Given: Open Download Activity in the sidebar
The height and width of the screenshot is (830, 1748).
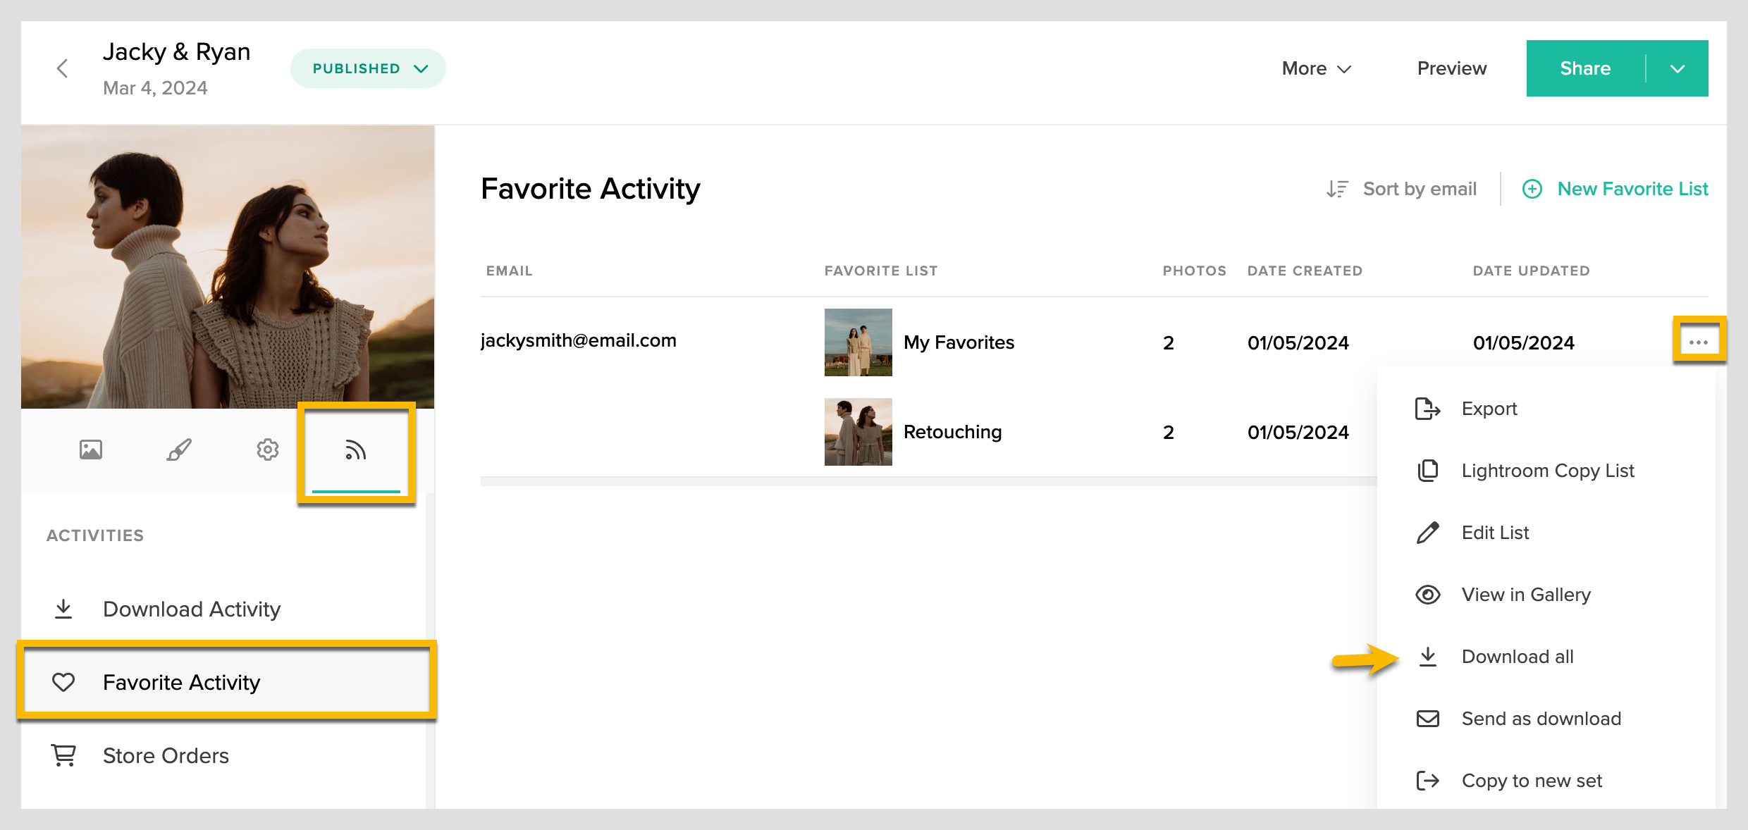Looking at the screenshot, I should point(191,609).
